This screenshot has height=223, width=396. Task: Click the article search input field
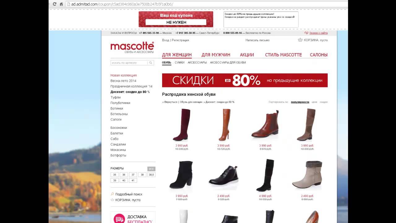pos(129,63)
